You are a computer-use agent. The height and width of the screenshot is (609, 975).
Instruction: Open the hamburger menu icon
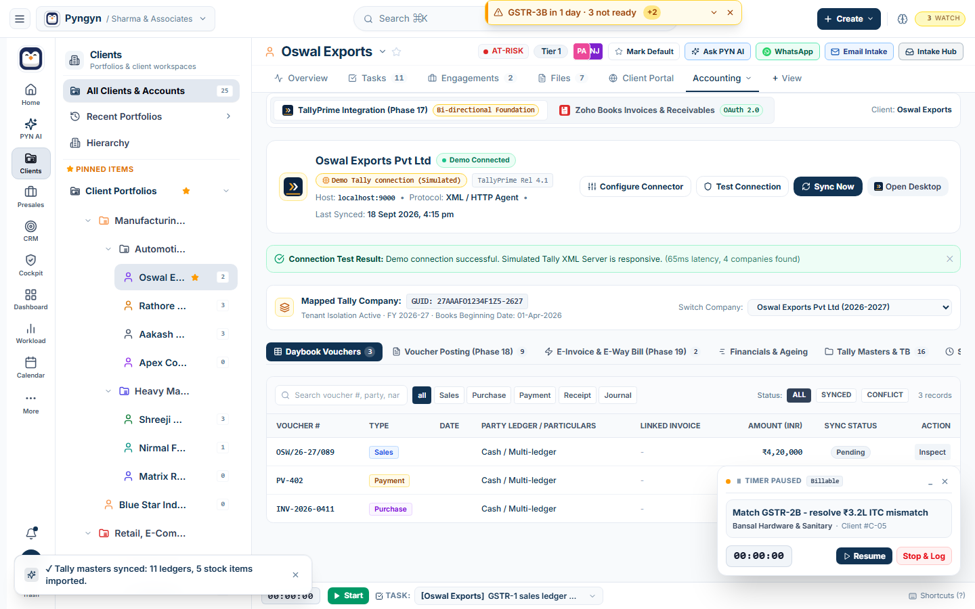pyautogui.click(x=20, y=19)
